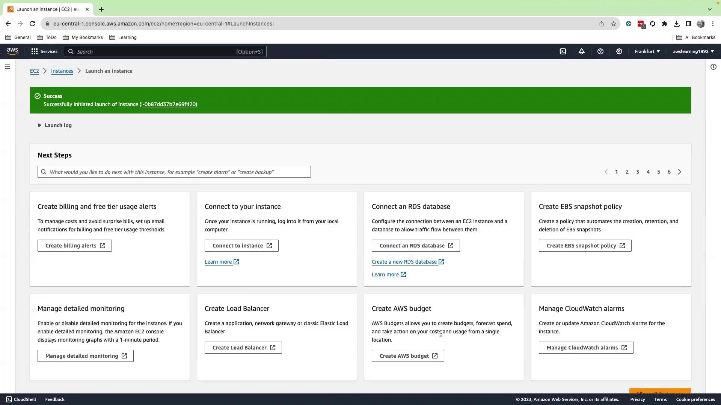Viewport: 721px width, 405px height.
Task: Expand the Launch log section
Action: point(55,125)
